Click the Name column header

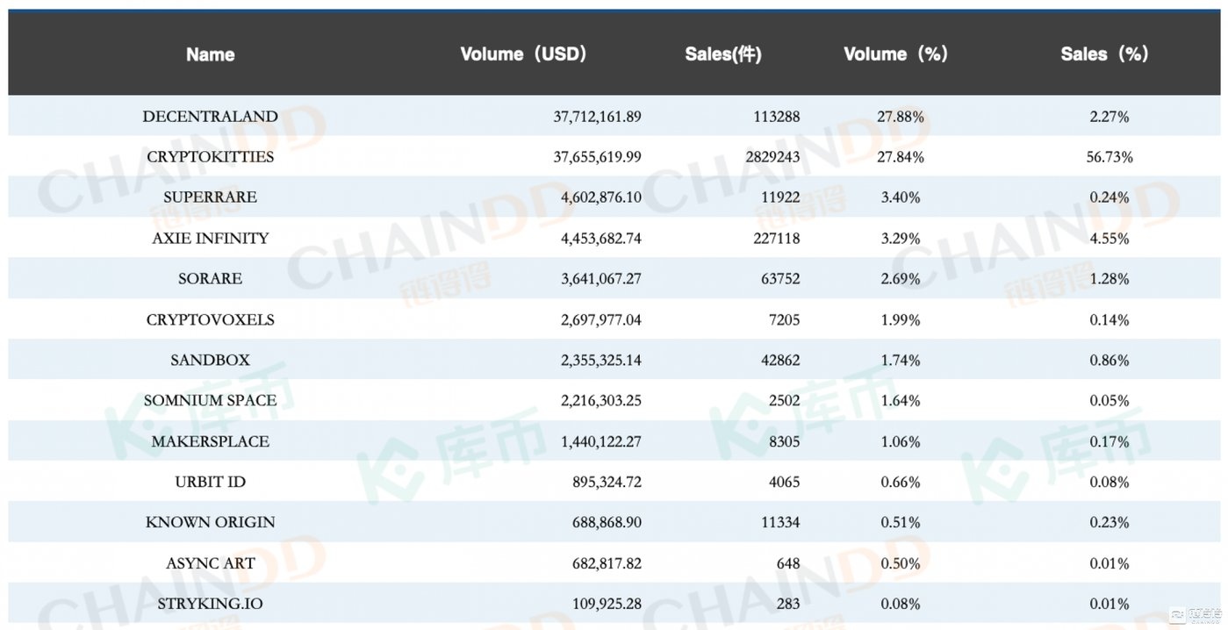(211, 54)
